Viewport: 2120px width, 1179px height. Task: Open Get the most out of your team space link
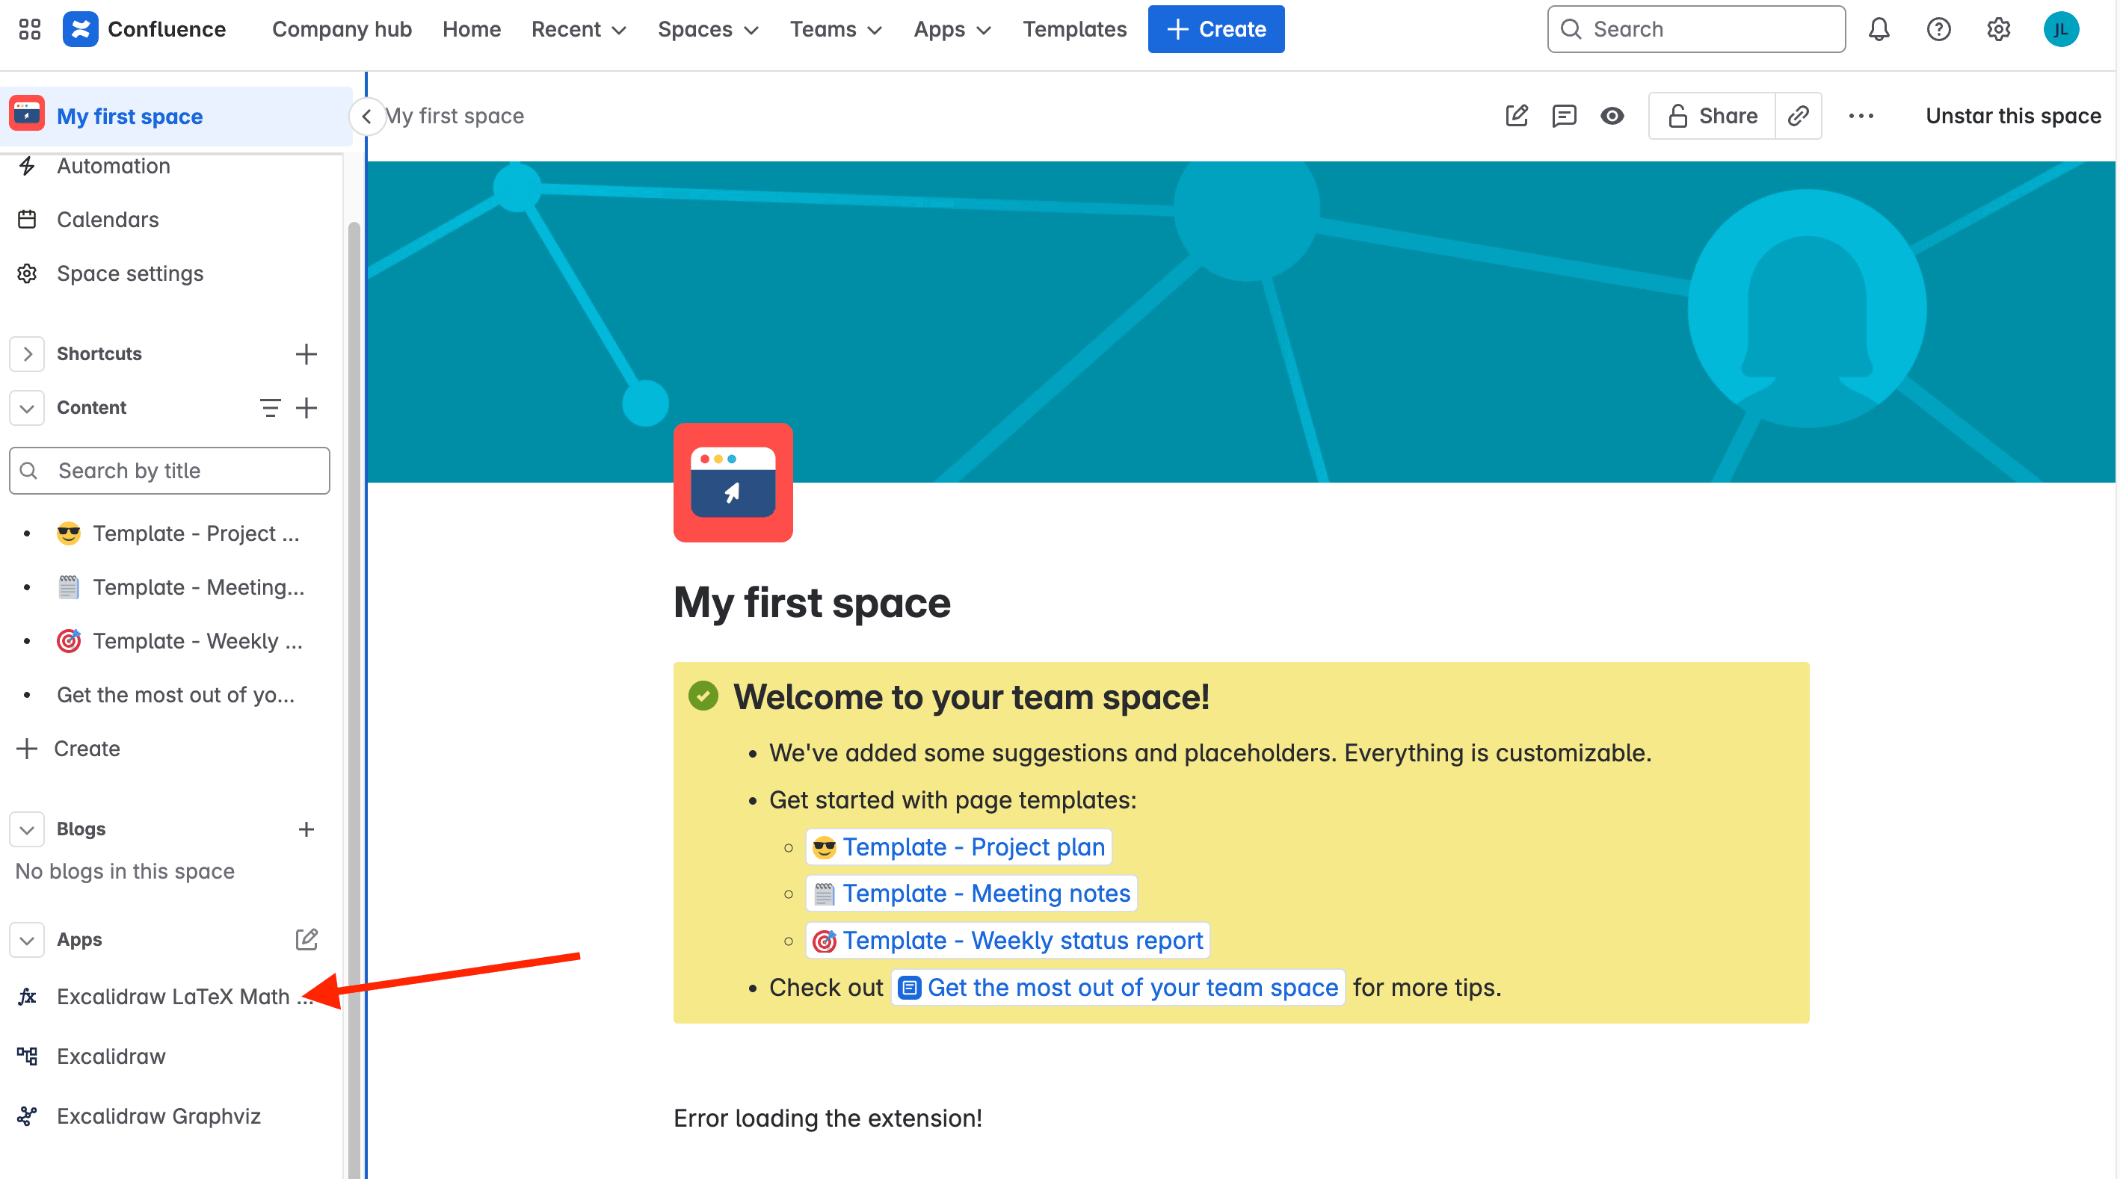coord(1118,986)
